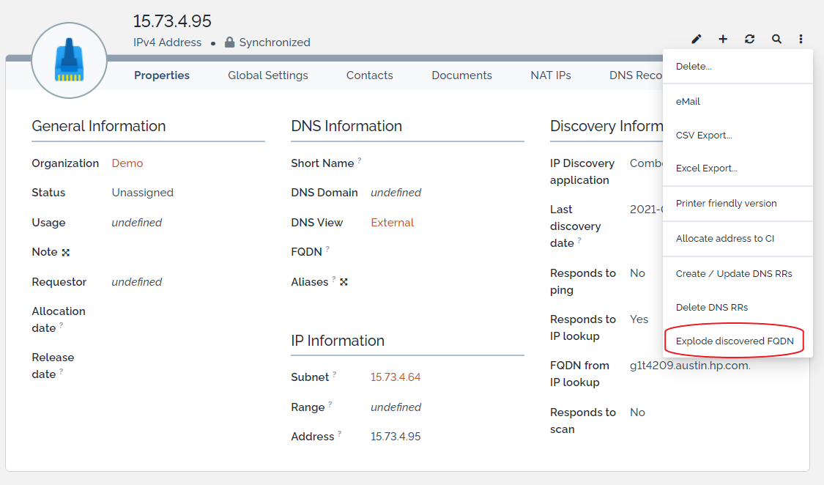Expand the Note field icon

point(66,253)
